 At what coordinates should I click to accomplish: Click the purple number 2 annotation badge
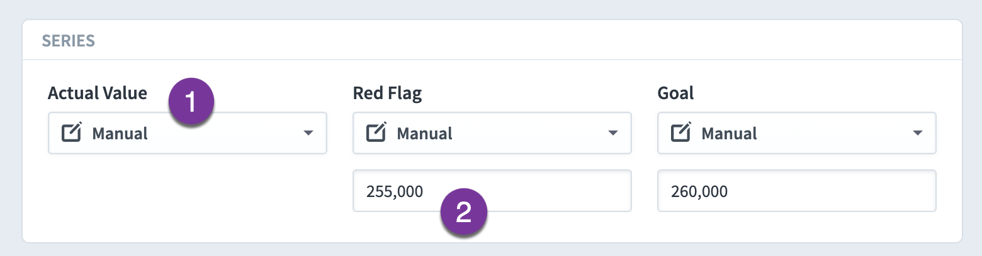coord(464,213)
